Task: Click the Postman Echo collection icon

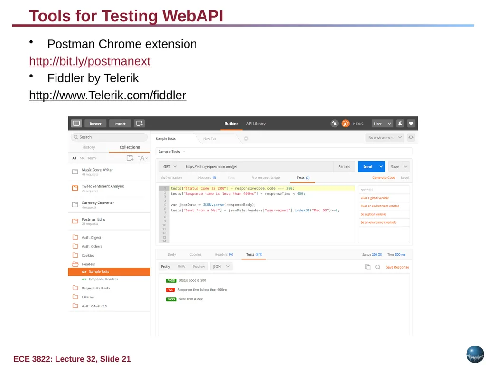Action: [75, 221]
